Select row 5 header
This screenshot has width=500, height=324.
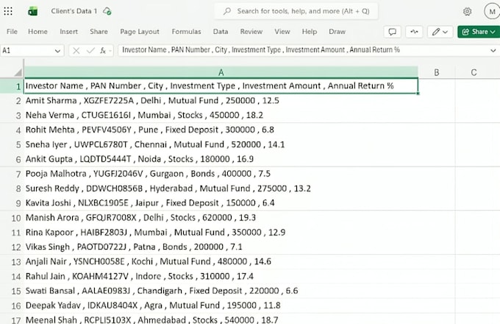click(x=12, y=144)
